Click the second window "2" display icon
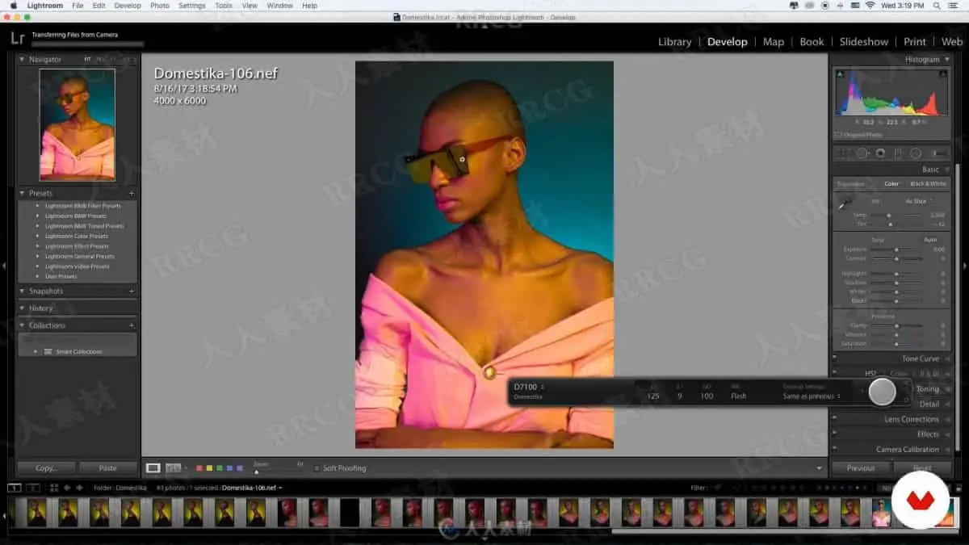The image size is (969, 545). (32, 488)
